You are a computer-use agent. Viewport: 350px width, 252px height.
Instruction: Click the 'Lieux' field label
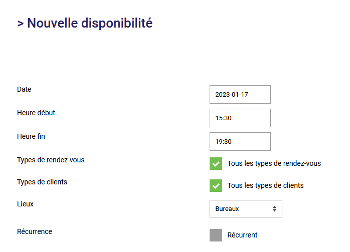point(26,204)
